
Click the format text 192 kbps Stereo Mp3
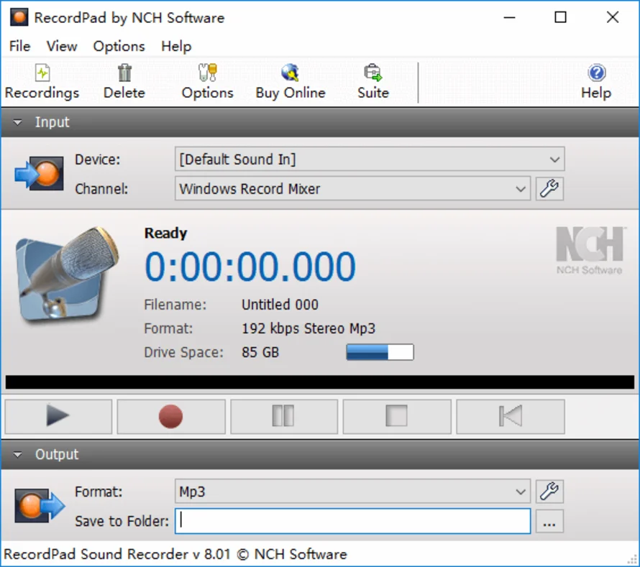(x=308, y=329)
